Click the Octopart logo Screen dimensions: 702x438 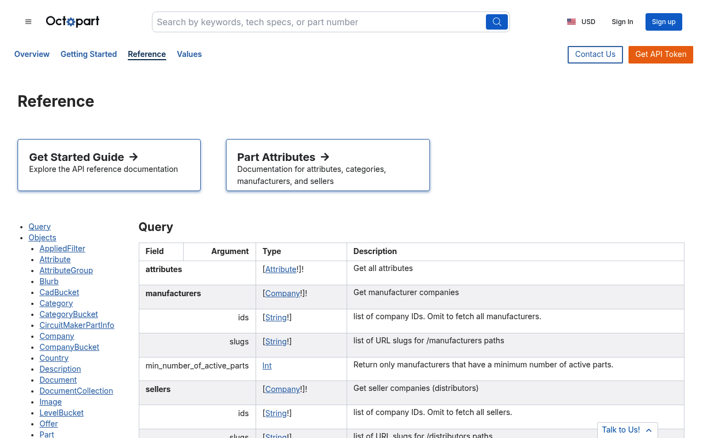[x=72, y=21]
